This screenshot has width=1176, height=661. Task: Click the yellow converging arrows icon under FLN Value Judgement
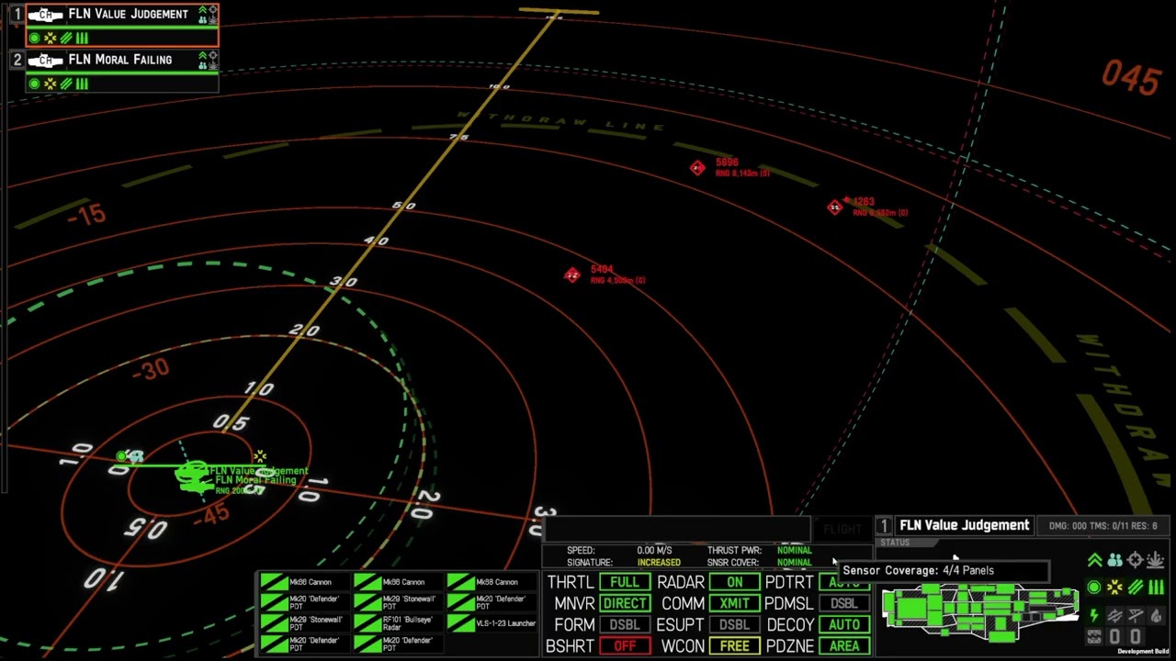coord(51,38)
